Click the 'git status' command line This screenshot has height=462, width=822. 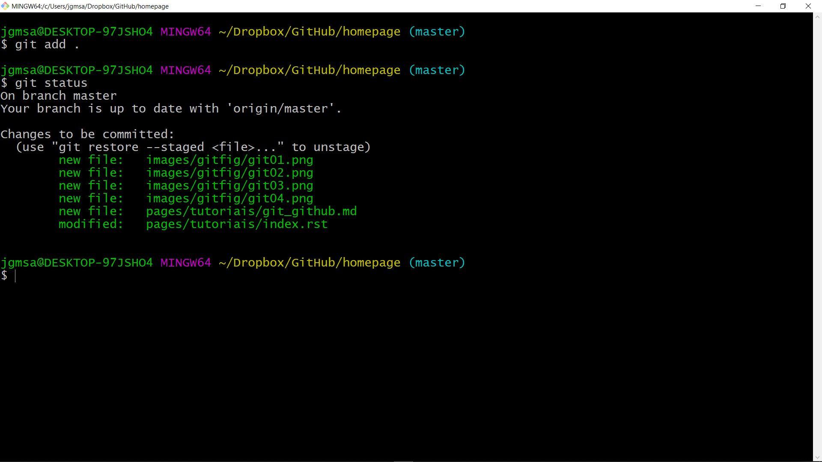tap(44, 83)
